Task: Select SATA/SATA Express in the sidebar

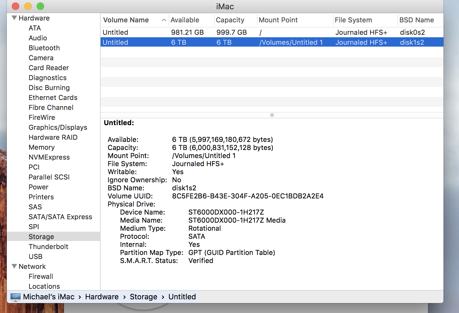Action: coord(60,217)
